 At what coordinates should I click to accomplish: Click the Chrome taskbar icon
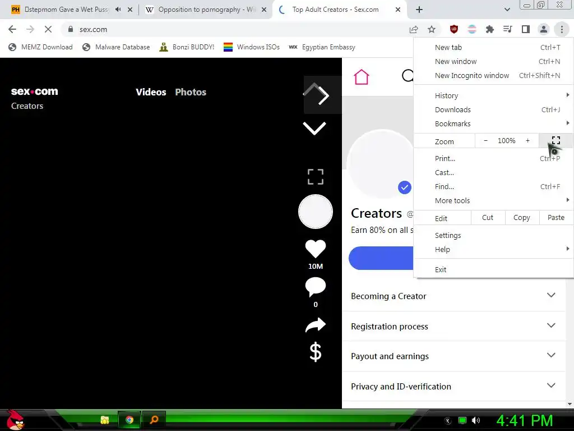pyautogui.click(x=129, y=420)
